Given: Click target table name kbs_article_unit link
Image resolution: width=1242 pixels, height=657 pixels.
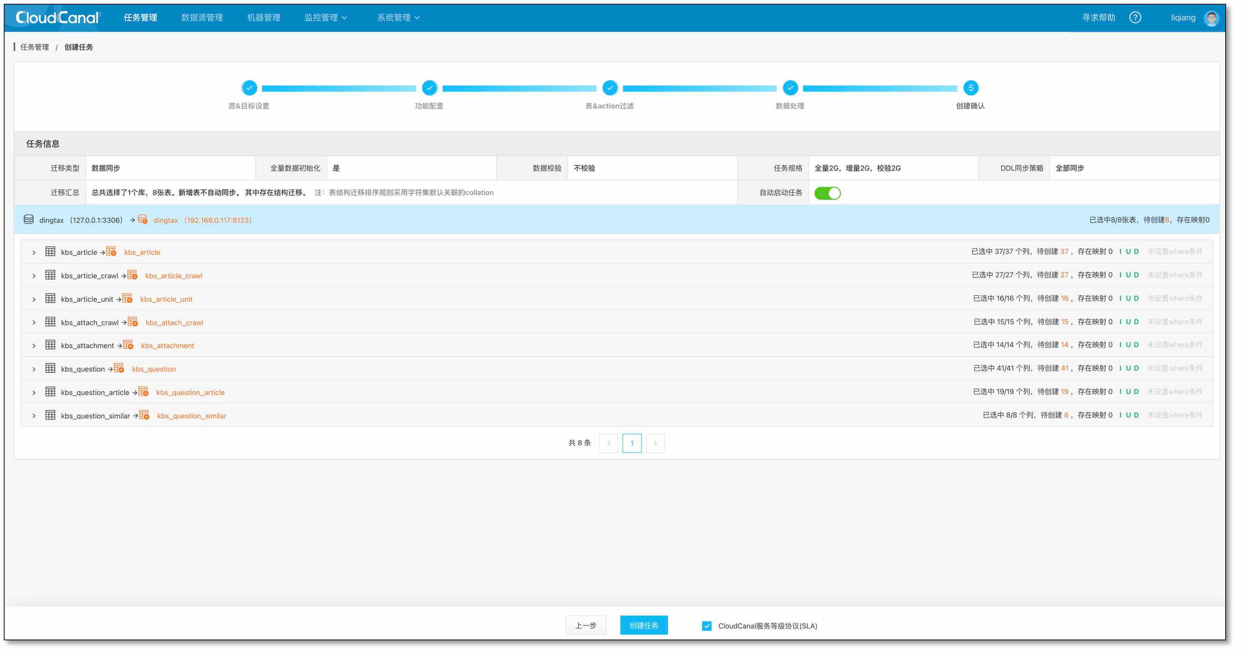Looking at the screenshot, I should point(166,299).
